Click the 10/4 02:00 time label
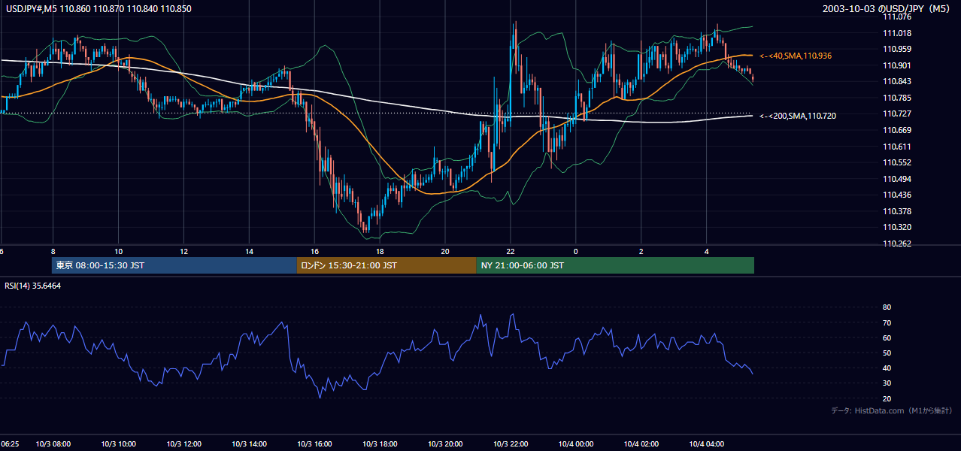Image resolution: width=961 pixels, height=451 pixels. (x=641, y=444)
